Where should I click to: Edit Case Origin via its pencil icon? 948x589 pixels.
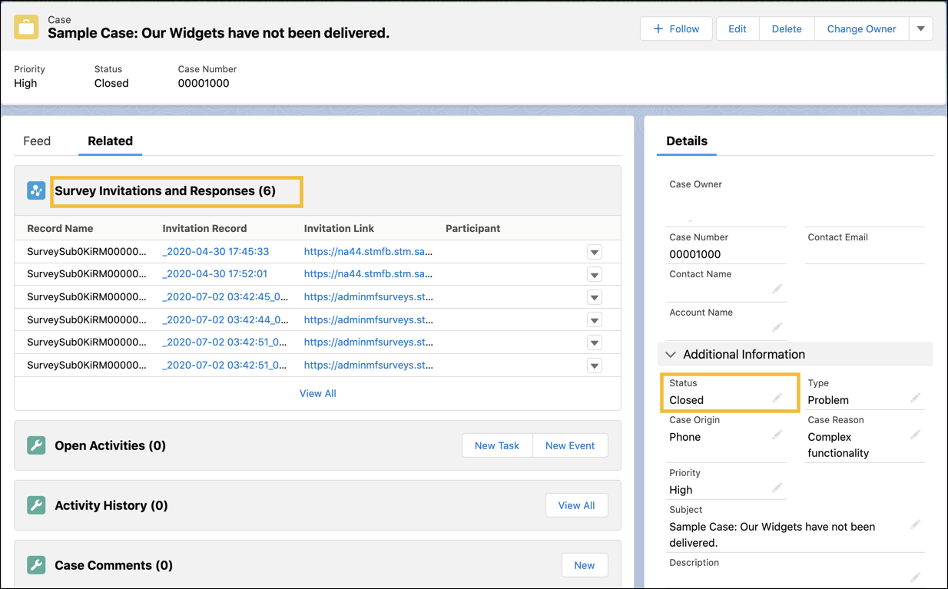click(x=777, y=435)
